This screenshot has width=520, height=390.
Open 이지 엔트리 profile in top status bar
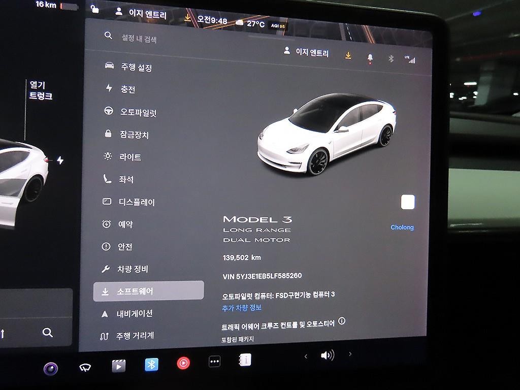pos(141,13)
